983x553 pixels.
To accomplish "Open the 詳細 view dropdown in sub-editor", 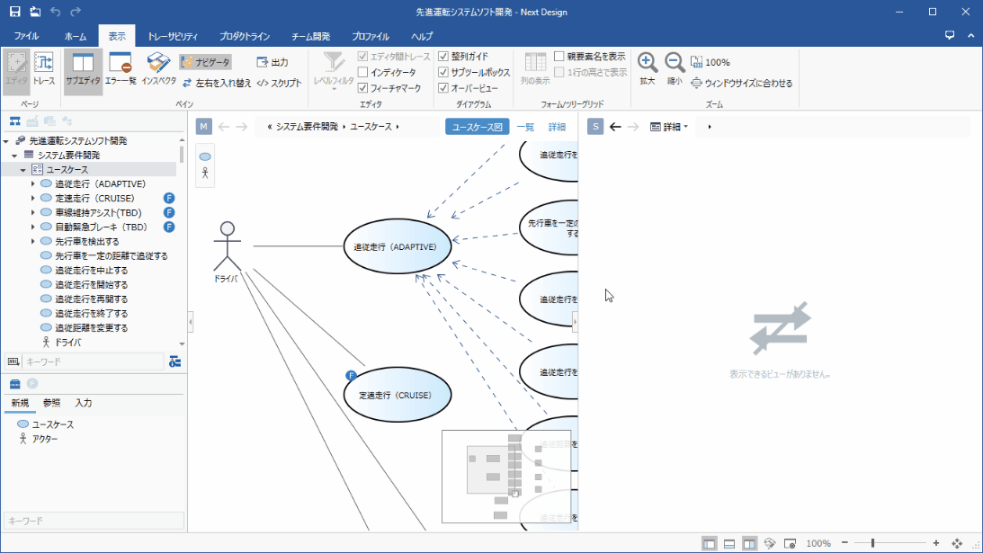I will click(669, 127).
